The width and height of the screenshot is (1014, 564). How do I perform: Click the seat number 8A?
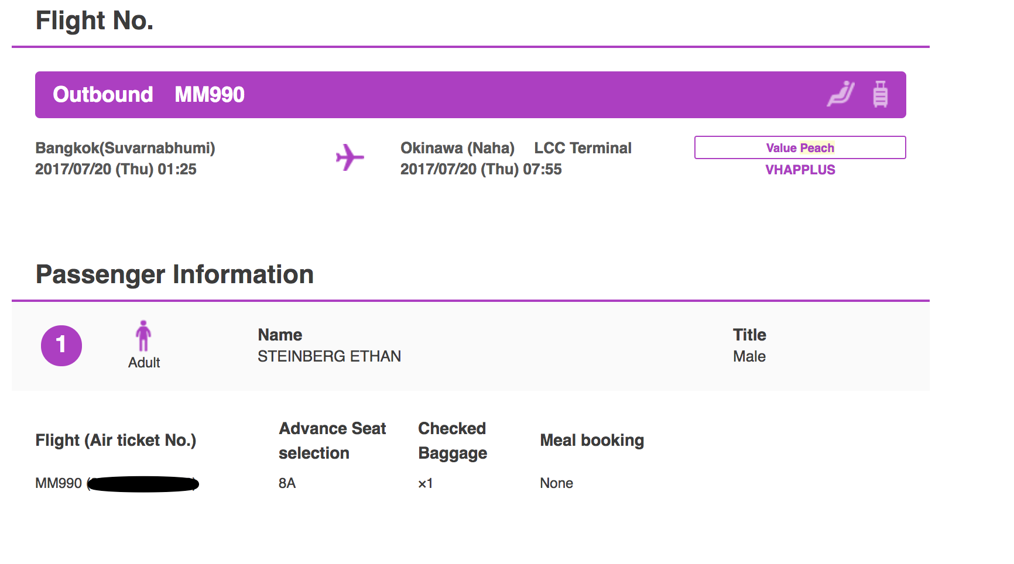[287, 483]
